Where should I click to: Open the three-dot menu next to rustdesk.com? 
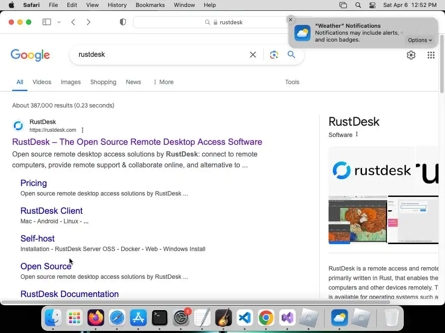[82, 130]
